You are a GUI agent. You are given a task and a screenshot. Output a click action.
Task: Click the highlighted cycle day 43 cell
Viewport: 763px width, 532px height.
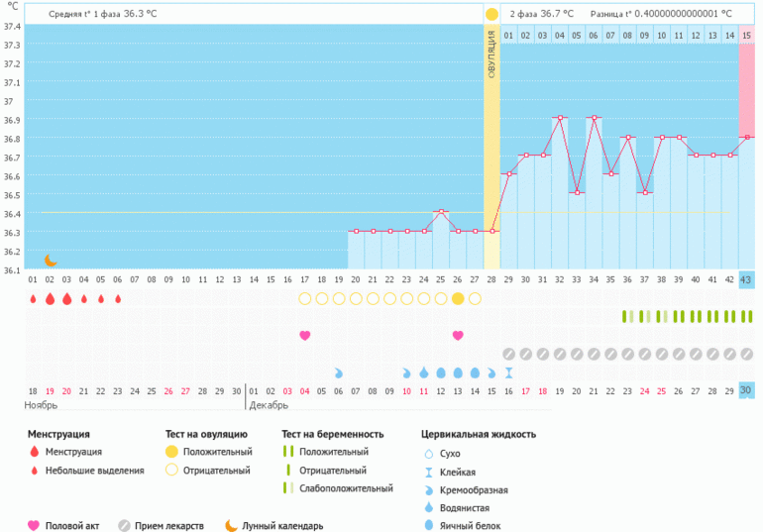click(746, 280)
